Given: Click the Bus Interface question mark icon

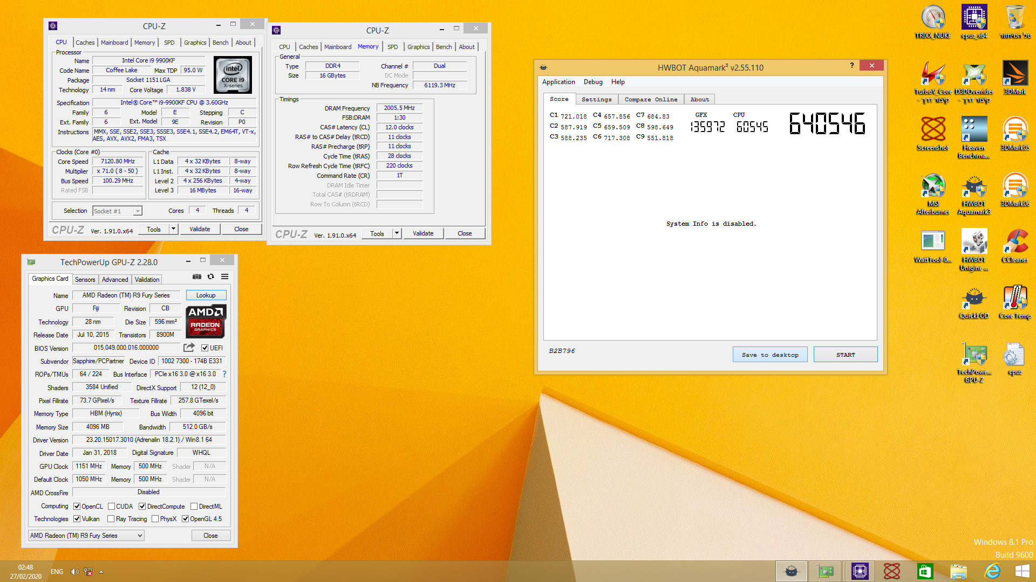Looking at the screenshot, I should 224,374.
